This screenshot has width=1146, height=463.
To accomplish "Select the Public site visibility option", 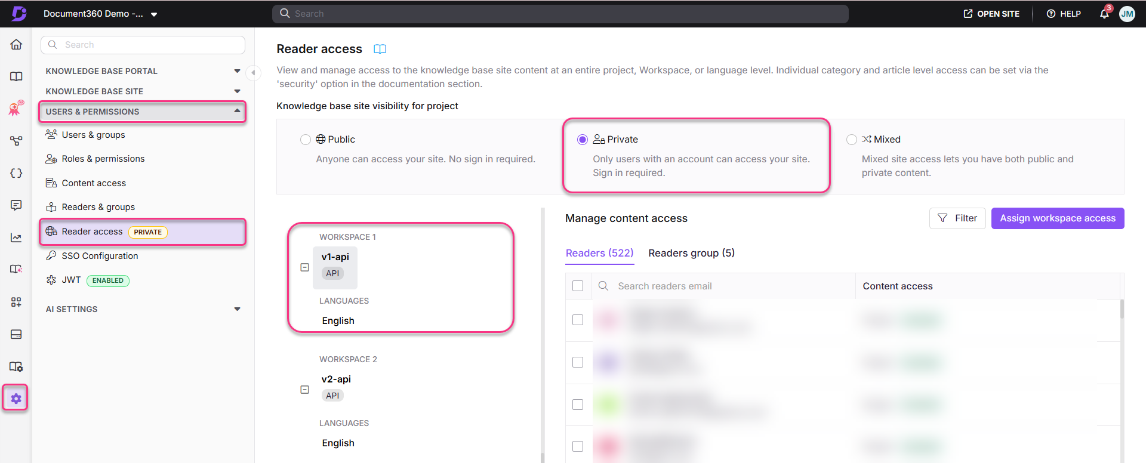I will 306,139.
